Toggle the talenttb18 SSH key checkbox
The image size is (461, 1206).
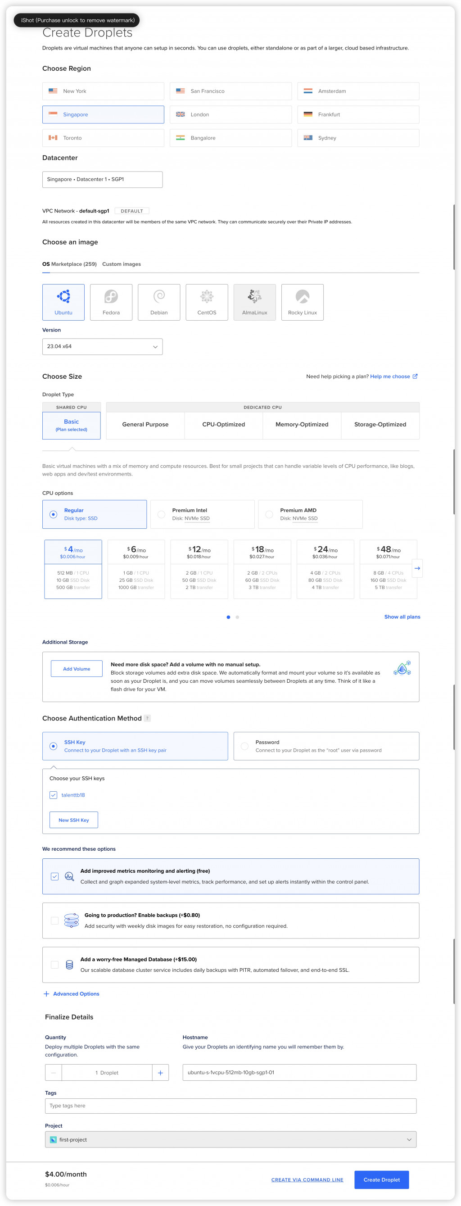point(54,795)
